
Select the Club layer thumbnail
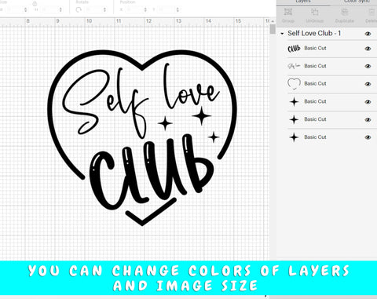[x=294, y=49]
